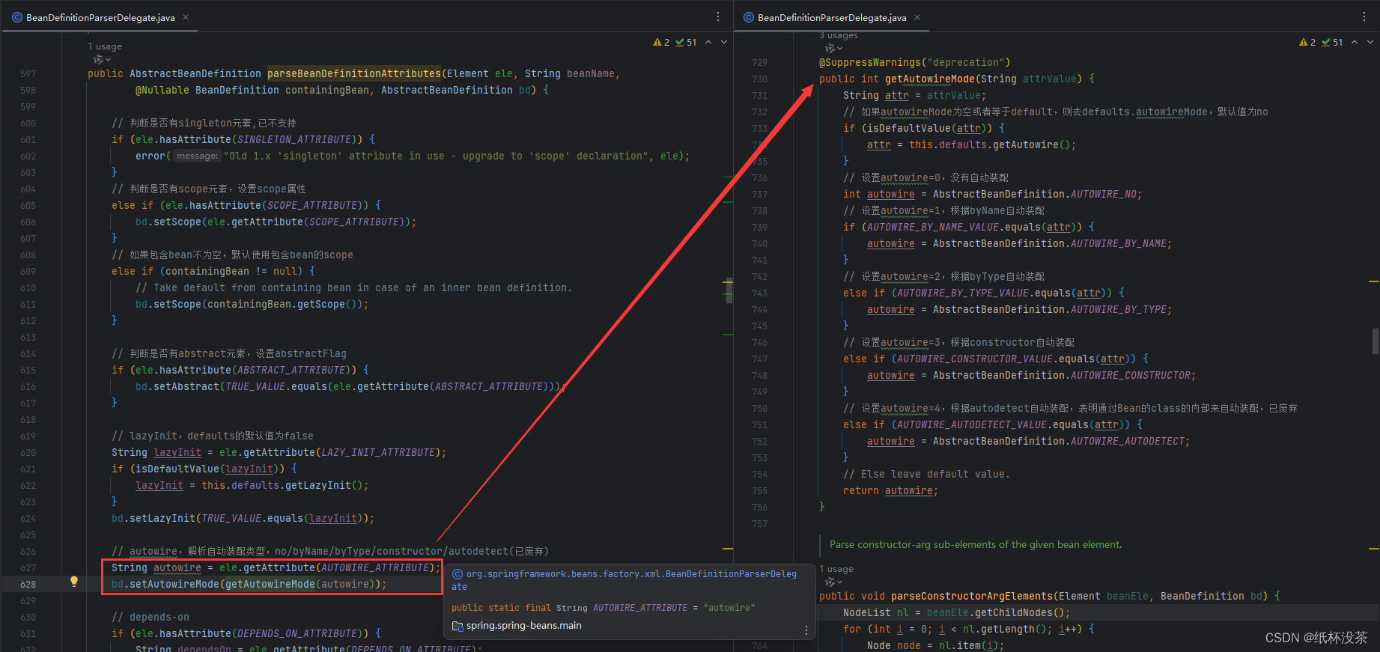Click SINGLETON_ATTRIBUTE on line 601

coord(294,139)
